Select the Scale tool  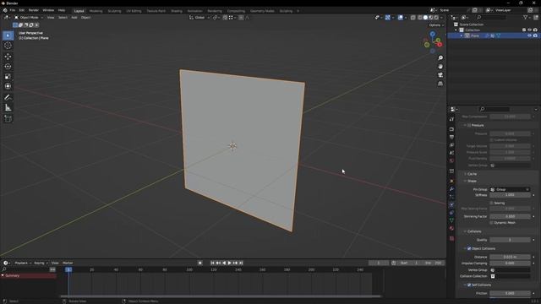(8, 77)
